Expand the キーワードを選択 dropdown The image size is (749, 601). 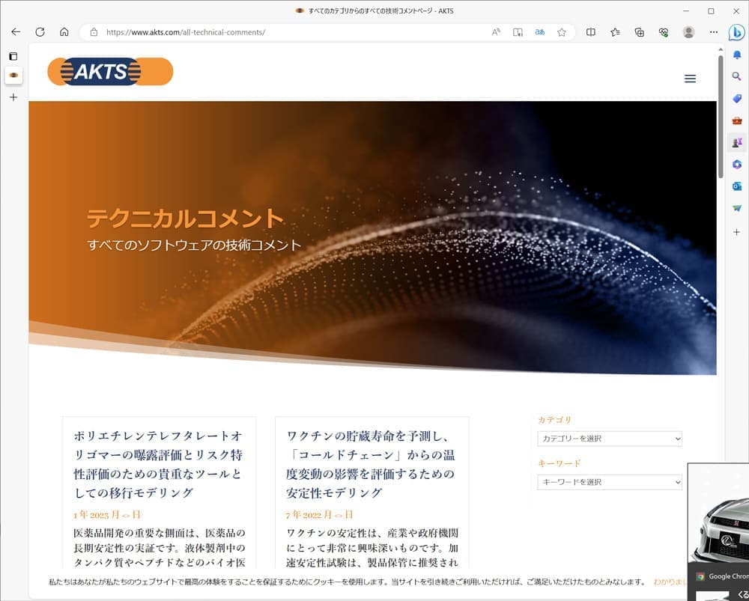[609, 482]
